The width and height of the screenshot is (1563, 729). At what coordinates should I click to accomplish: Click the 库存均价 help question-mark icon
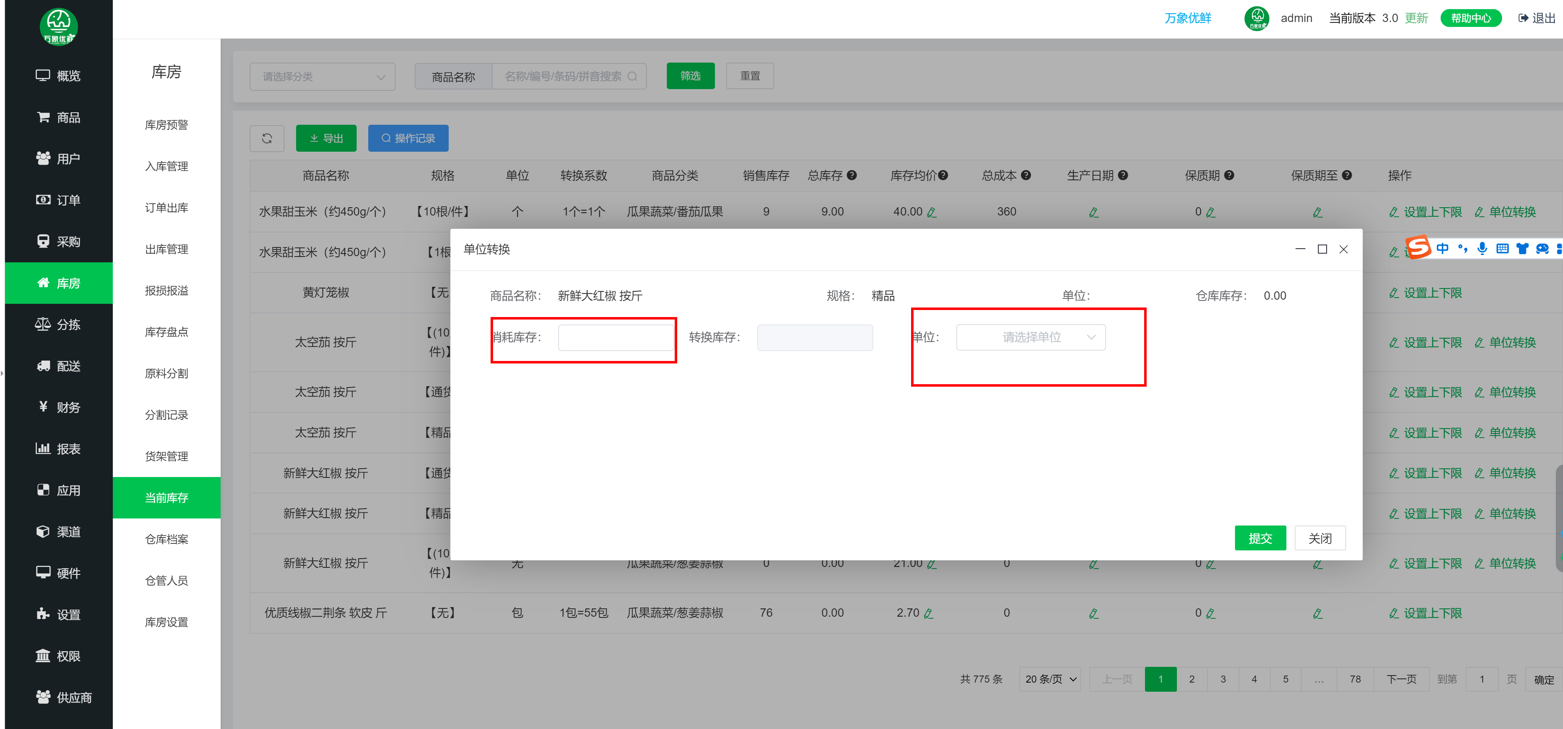click(943, 175)
